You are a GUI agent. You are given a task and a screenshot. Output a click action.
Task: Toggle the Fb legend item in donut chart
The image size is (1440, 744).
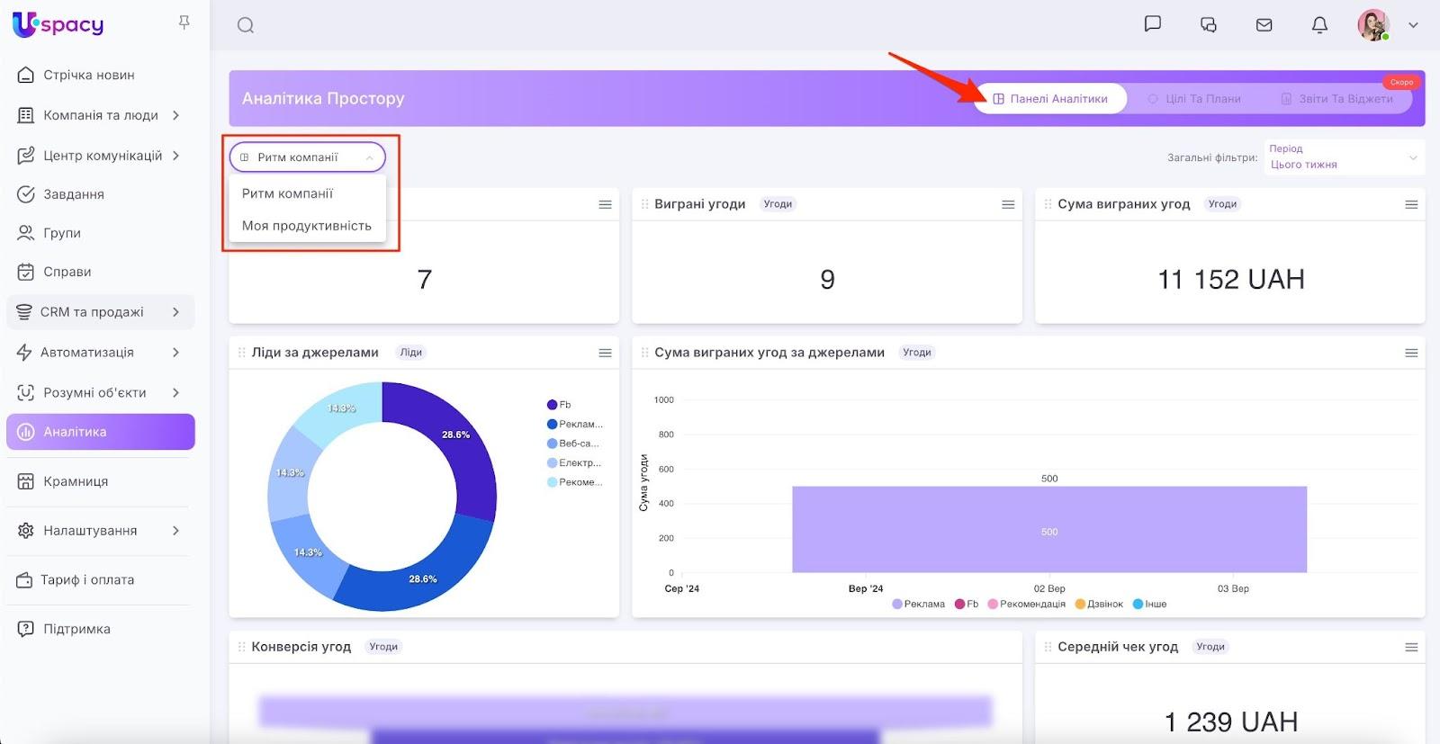click(559, 405)
